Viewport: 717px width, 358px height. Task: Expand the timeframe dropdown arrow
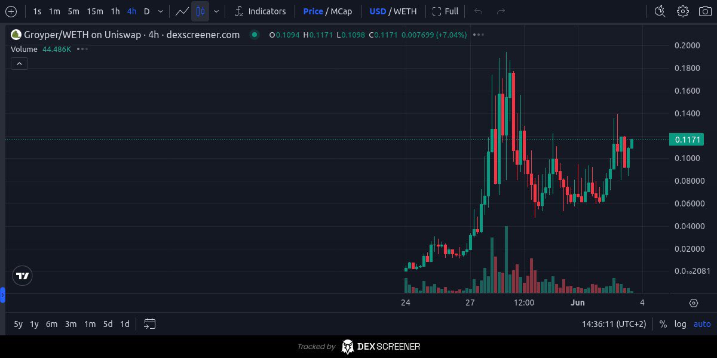click(x=160, y=11)
